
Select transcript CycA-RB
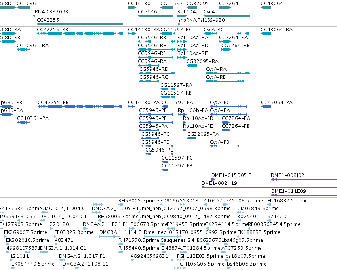point(216,77)
